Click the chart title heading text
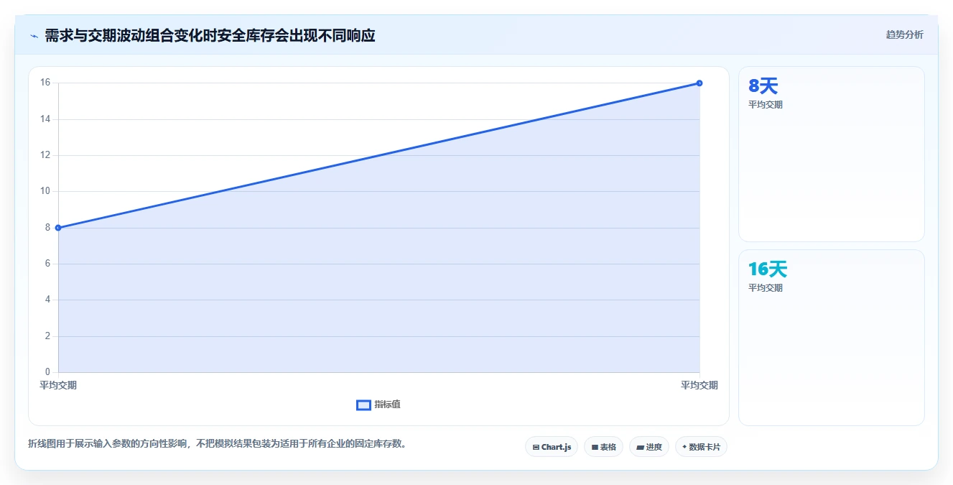 tap(210, 35)
